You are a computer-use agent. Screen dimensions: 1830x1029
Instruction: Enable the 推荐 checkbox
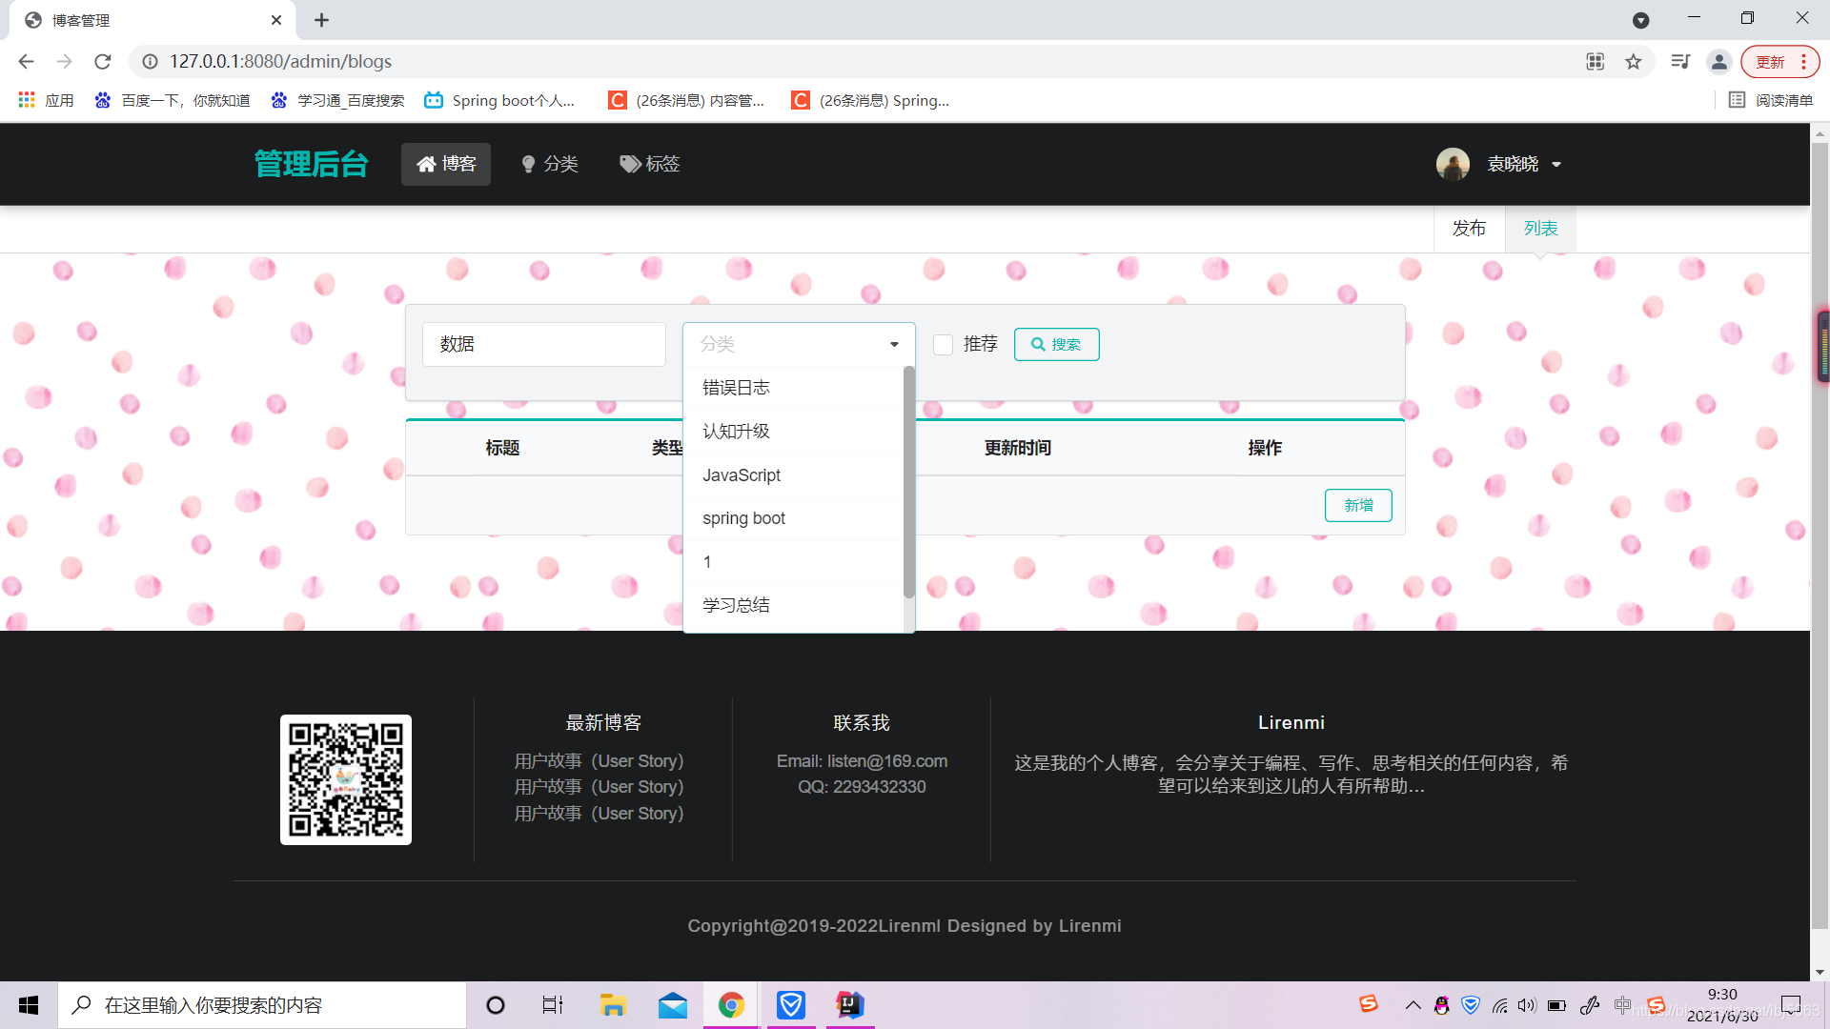point(943,344)
